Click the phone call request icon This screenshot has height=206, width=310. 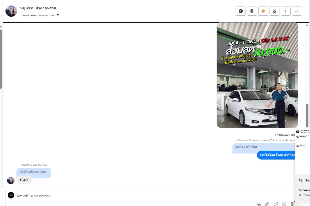click(259, 204)
